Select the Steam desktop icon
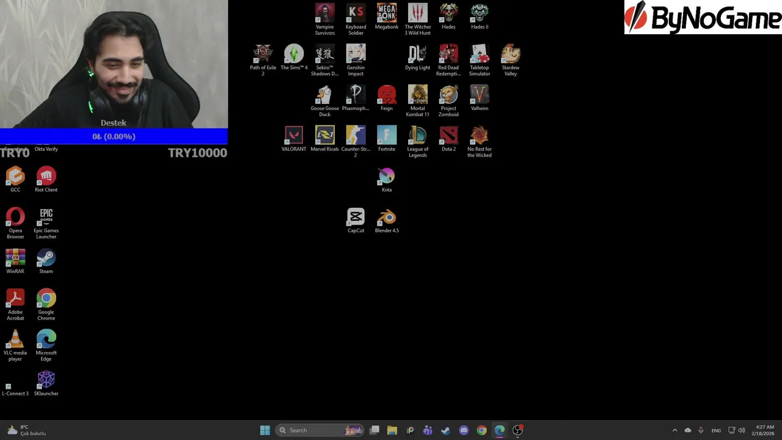 [x=46, y=261]
